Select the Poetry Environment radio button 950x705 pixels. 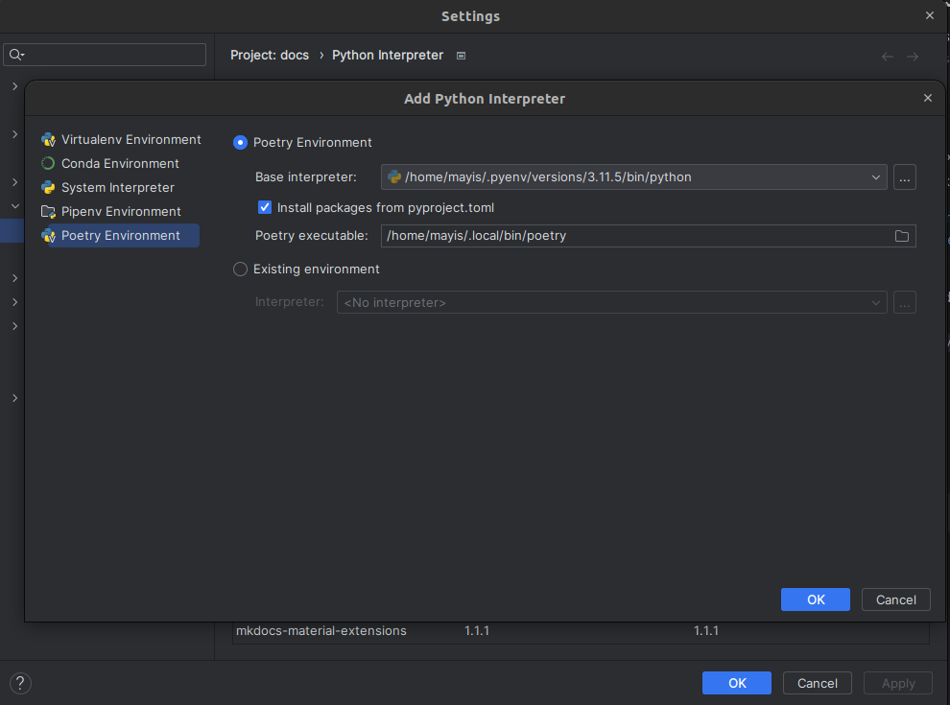240,142
